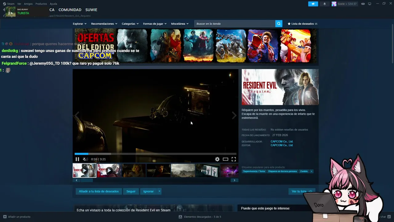Click the plus button to add more tags

pyautogui.click(x=311, y=171)
